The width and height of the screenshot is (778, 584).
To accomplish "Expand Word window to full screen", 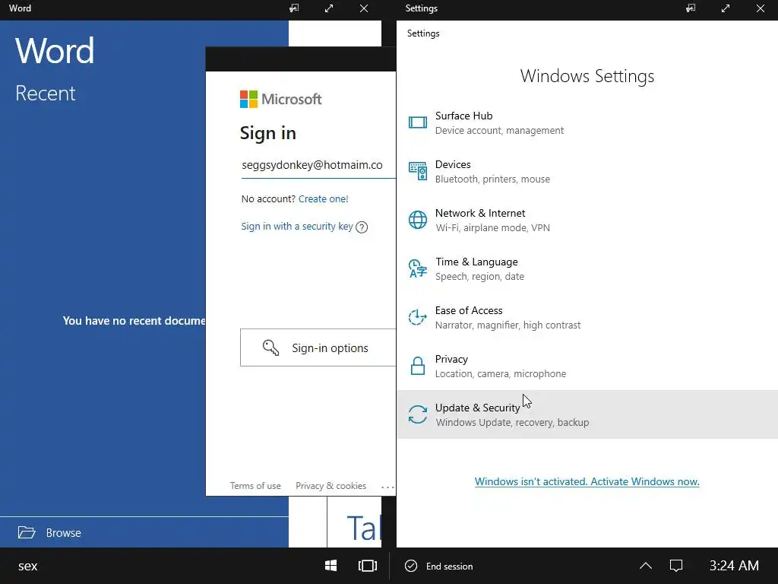I will click(x=329, y=8).
